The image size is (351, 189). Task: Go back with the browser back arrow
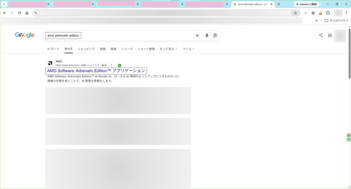pos(5,13)
